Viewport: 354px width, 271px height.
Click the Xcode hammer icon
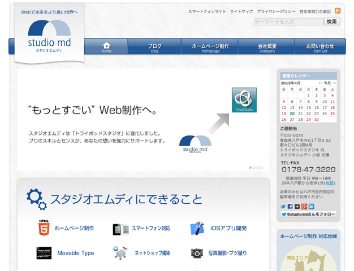click(197, 229)
